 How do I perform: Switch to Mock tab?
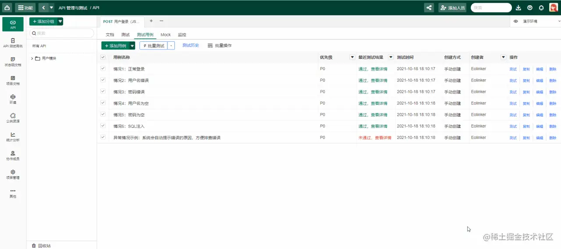(x=166, y=35)
